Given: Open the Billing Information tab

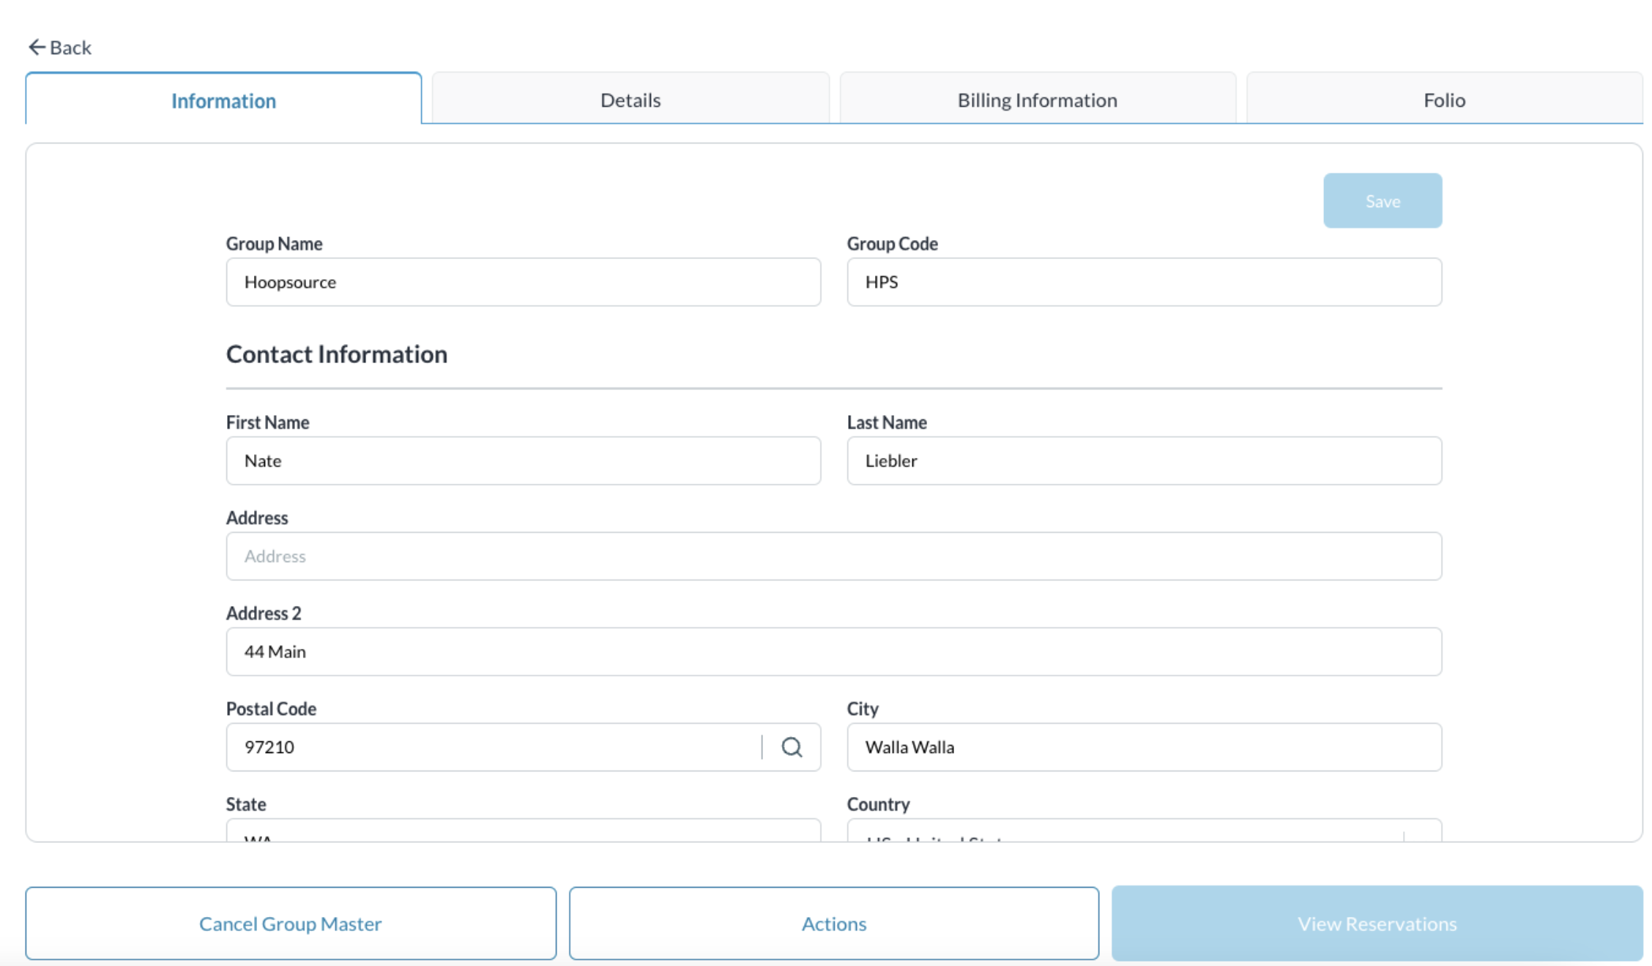Looking at the screenshot, I should tap(1037, 100).
